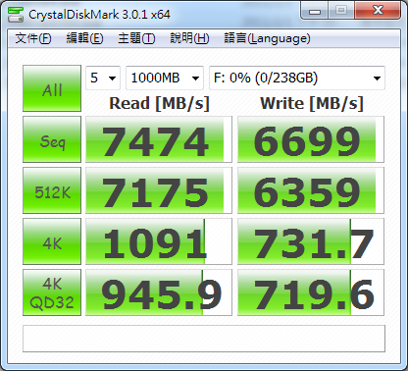Click the CrystalDiskMark app icon in title bar
Image resolution: width=408 pixels, height=371 pixels.
pyautogui.click(x=16, y=15)
